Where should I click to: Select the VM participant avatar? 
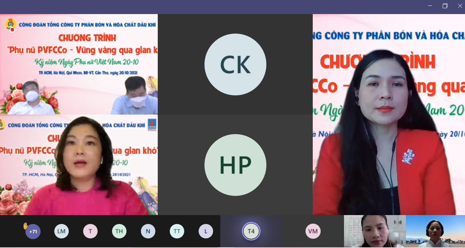pos(313,231)
